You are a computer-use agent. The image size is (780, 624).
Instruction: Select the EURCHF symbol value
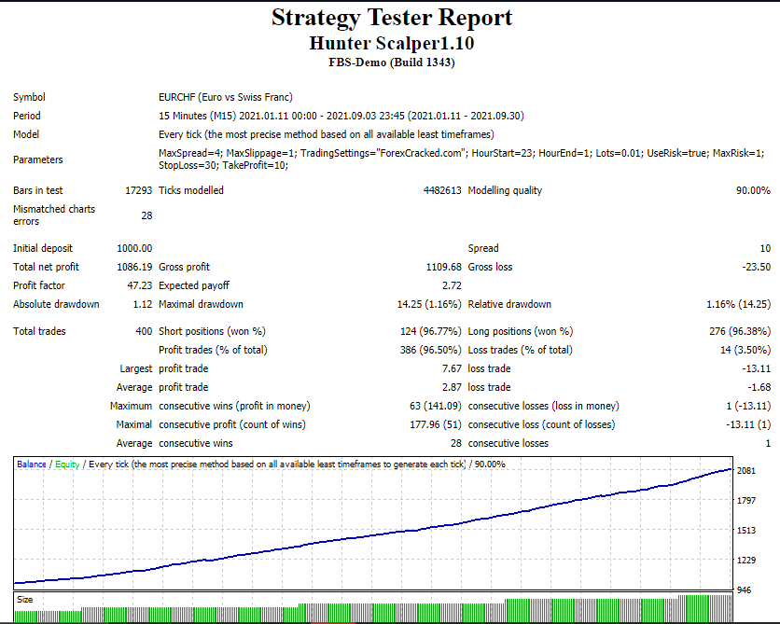point(226,97)
